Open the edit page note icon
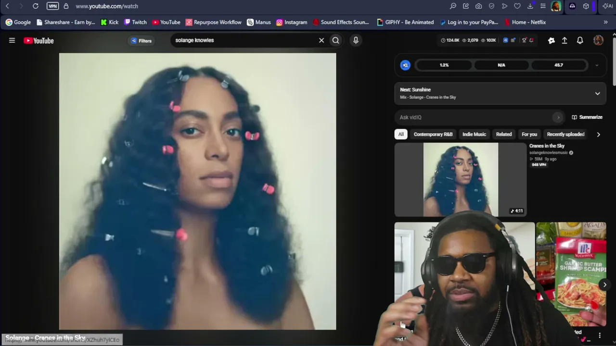The image size is (616, 346). pyautogui.click(x=466, y=6)
